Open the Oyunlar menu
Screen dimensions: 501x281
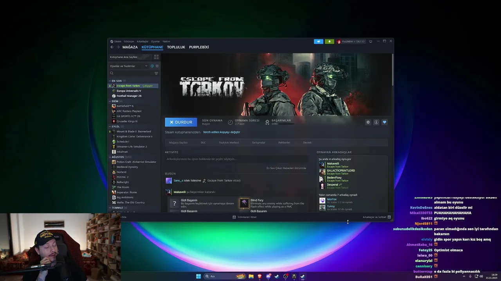[155, 41]
